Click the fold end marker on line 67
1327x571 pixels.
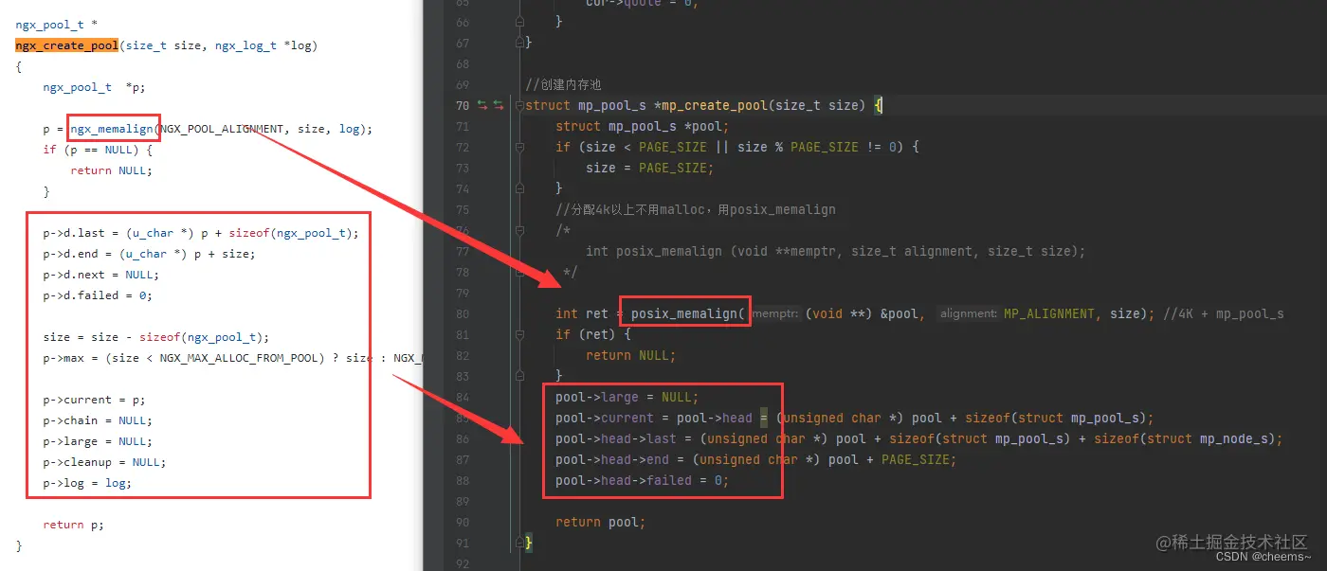point(519,43)
